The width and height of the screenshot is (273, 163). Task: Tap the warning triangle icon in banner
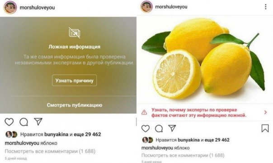coord(144,113)
